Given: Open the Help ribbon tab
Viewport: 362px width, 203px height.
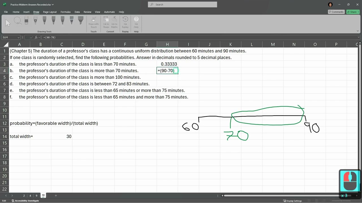Looking at the screenshot, I should click(121, 12).
